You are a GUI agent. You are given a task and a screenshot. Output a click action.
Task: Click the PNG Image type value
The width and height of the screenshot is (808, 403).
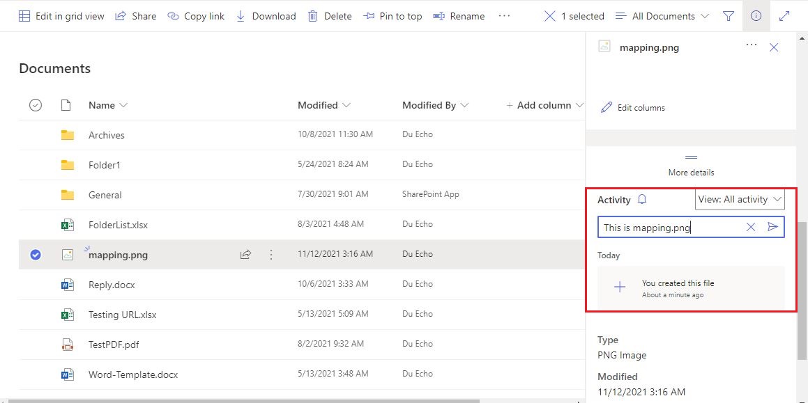(622, 355)
